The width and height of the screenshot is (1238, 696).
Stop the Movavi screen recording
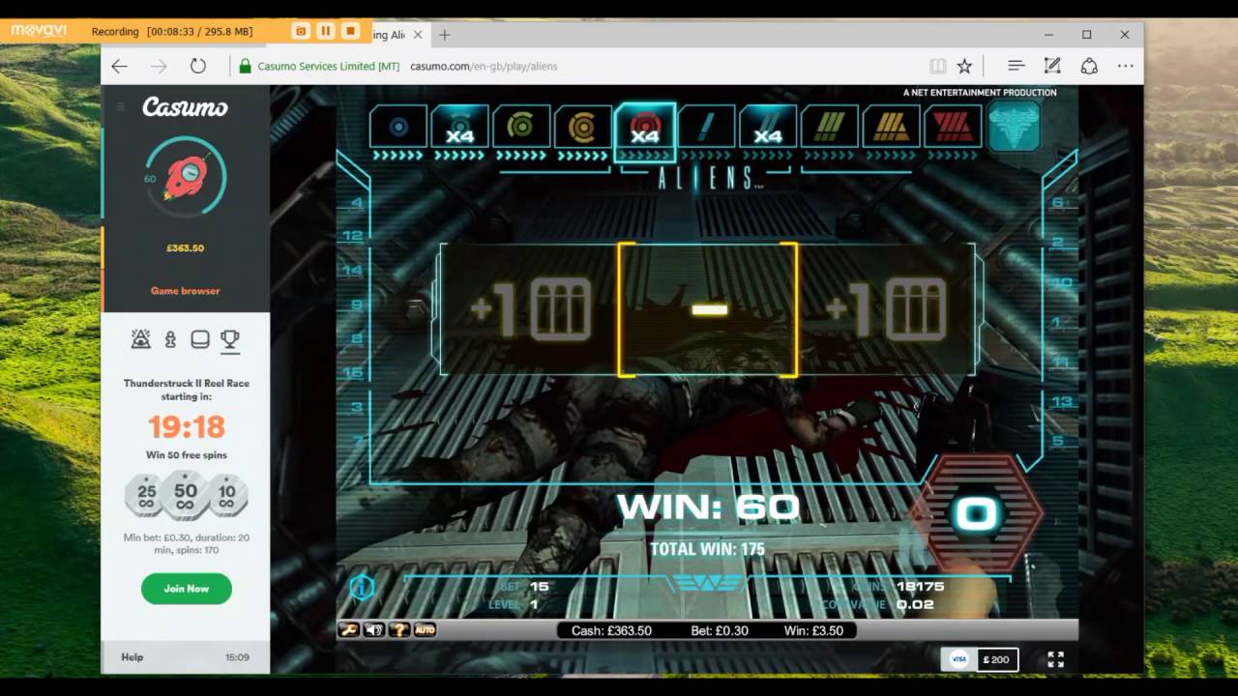click(351, 31)
